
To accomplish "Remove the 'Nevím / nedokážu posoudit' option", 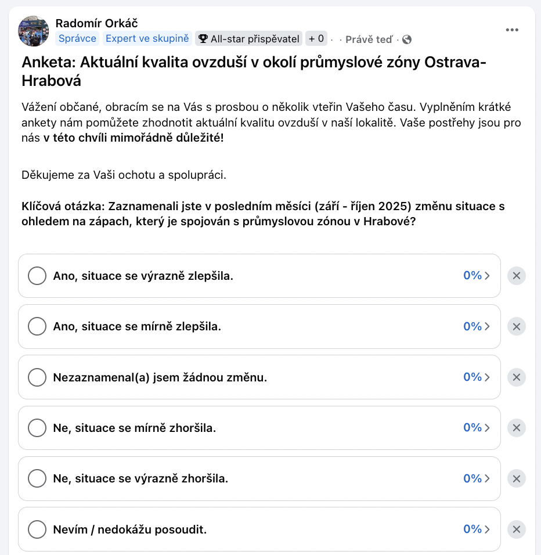I will [516, 529].
